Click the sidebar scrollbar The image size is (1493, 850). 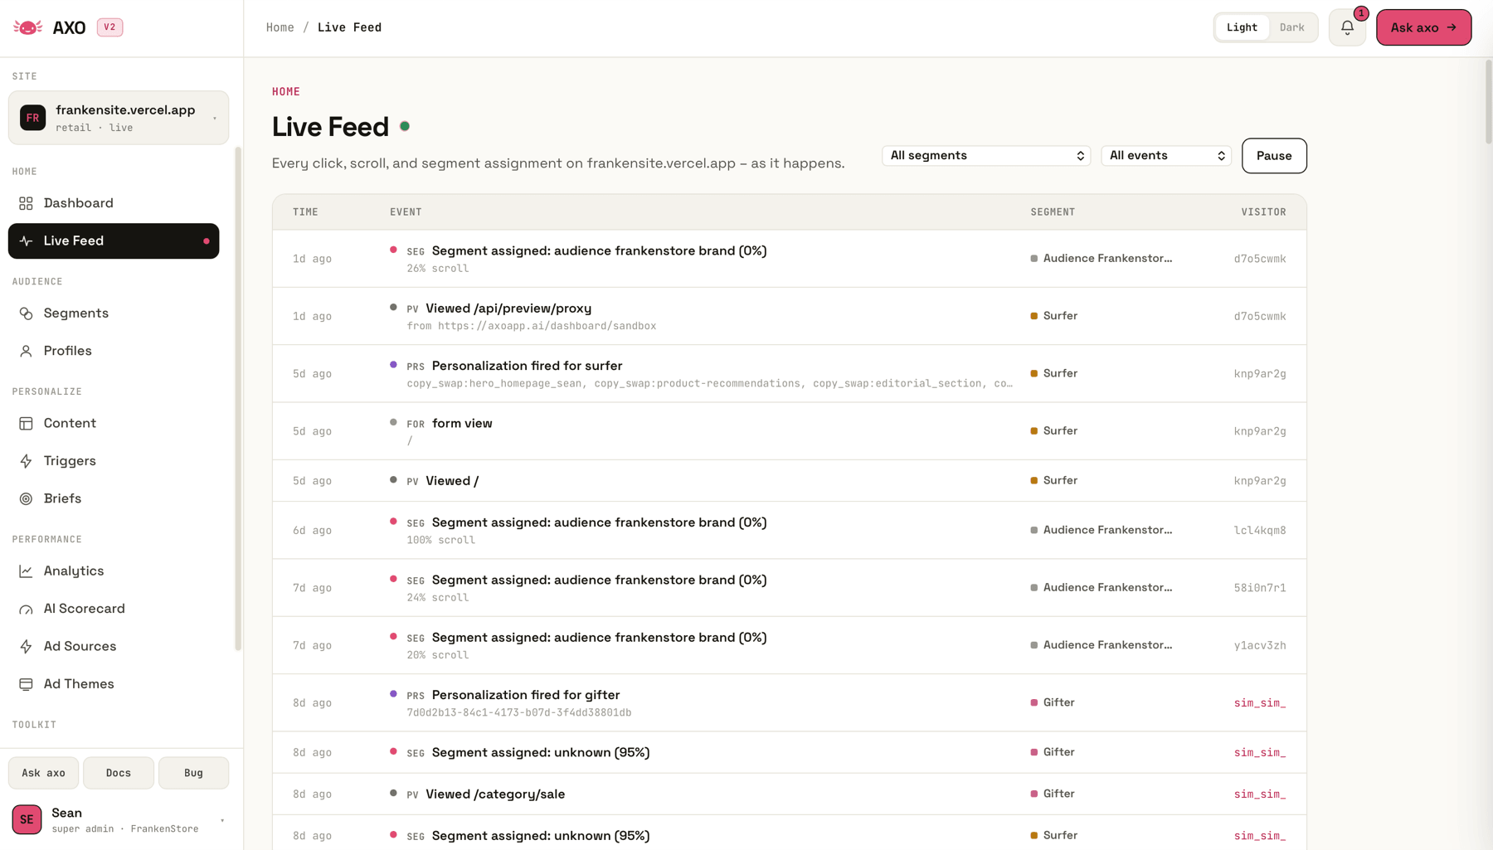[238, 399]
